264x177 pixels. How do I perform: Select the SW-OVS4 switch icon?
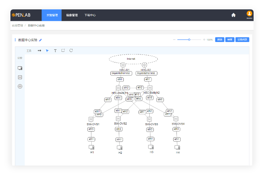click(x=176, y=119)
